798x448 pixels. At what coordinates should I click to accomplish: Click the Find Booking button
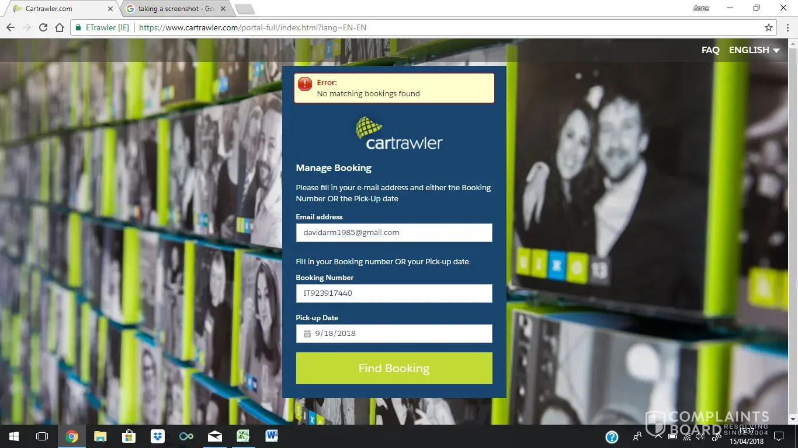[394, 368]
